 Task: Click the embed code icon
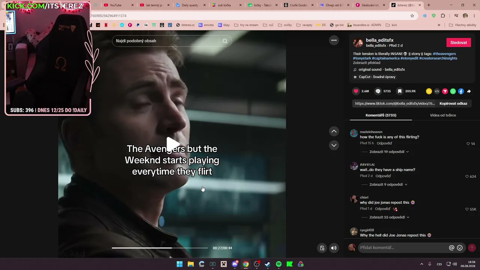(437, 91)
